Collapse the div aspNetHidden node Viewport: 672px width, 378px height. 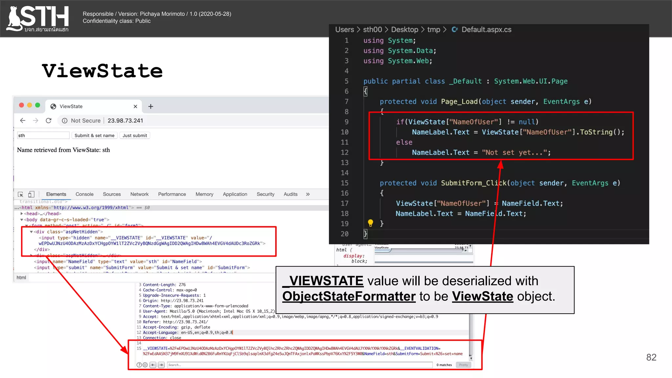pos(31,232)
